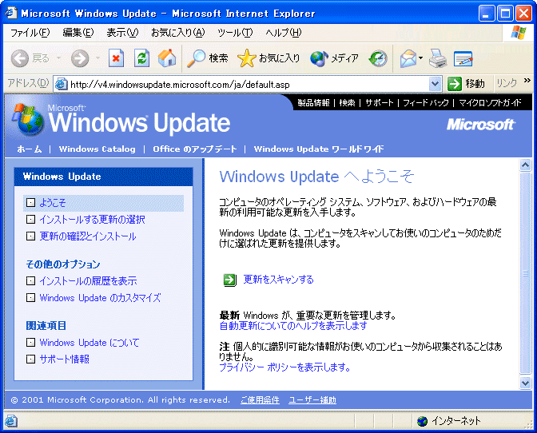The height and width of the screenshot is (433, 537).
Task: Click the Windows Update globe logo
Action: point(28,119)
